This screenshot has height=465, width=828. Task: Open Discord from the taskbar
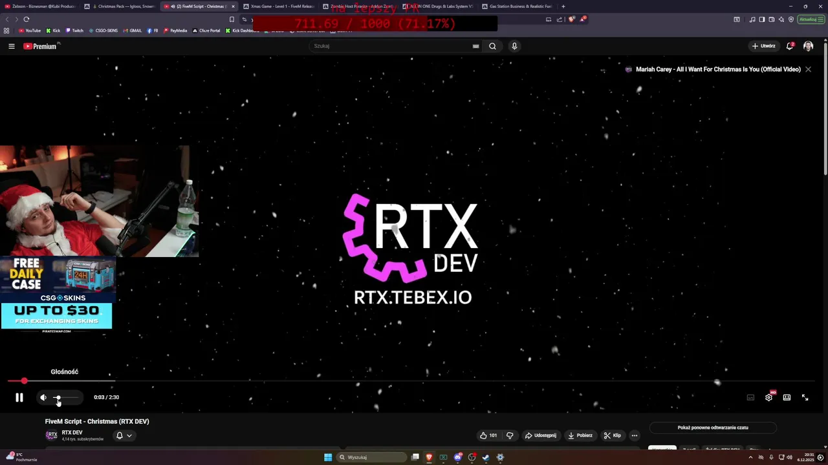click(x=457, y=457)
